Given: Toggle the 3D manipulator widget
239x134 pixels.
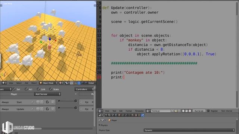Looking at the screenshot, I should click(75, 83).
